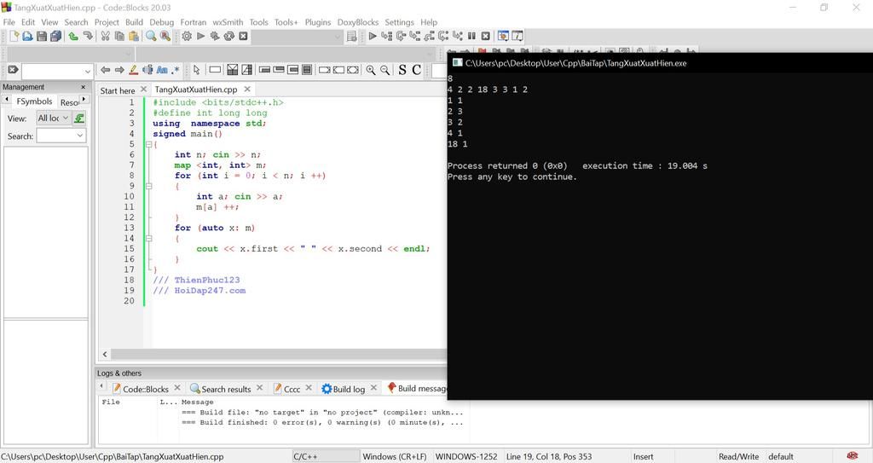
Task: Rebuild using the recycling arrows icon
Action: 228,36
